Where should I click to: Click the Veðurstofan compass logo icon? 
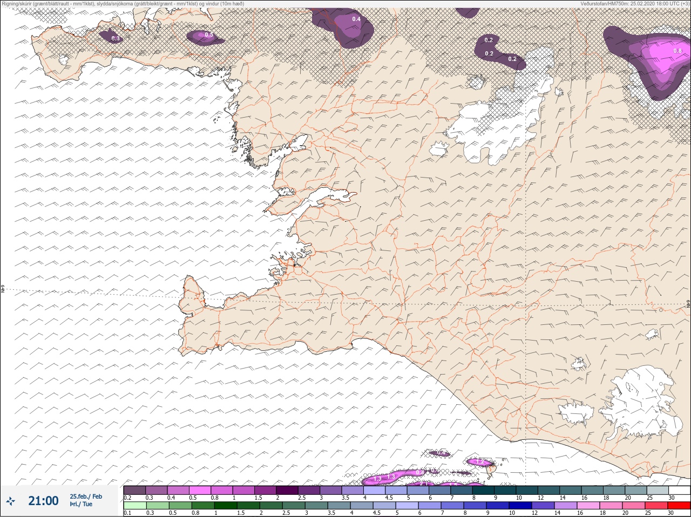(10, 501)
